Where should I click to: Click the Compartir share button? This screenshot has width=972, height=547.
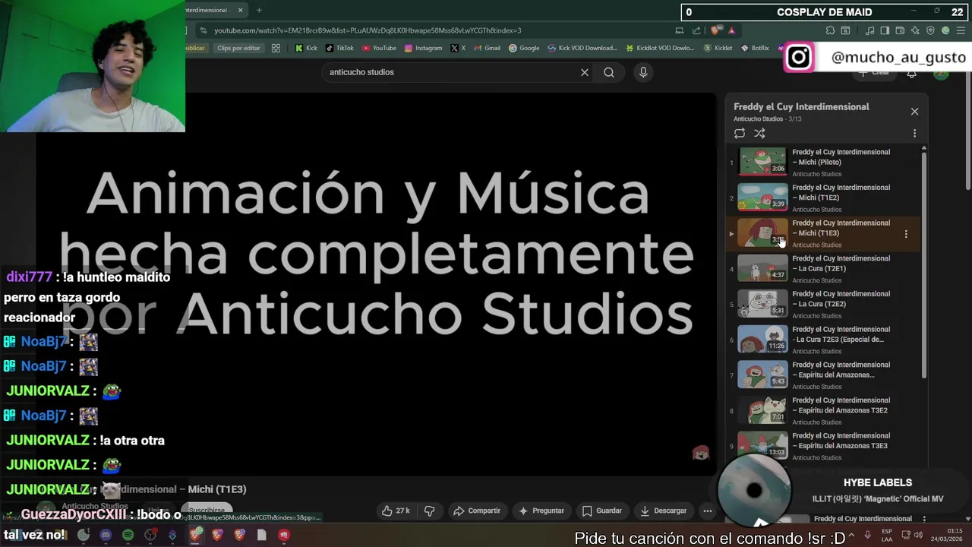(x=477, y=511)
